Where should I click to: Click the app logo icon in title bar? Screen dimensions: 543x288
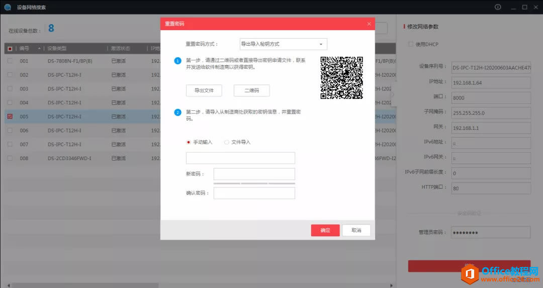coord(8,7)
